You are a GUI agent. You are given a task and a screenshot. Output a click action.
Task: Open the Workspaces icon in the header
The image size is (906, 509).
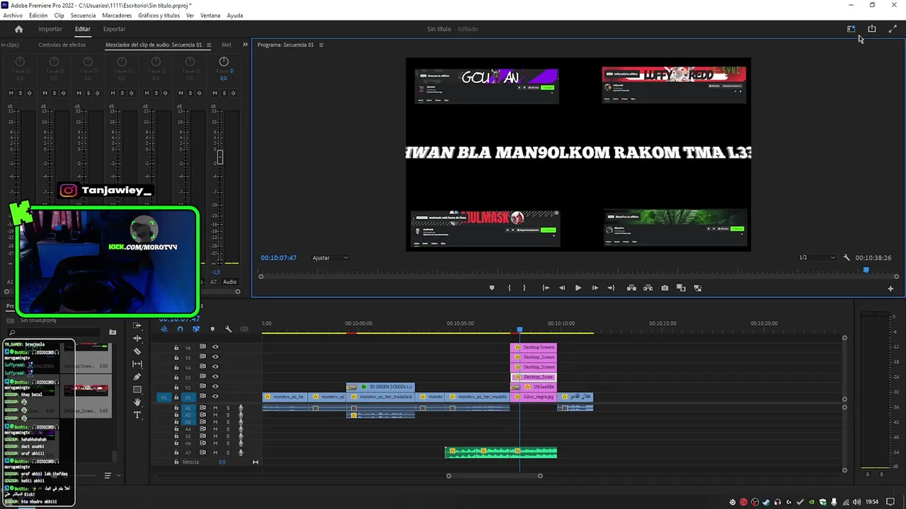click(851, 29)
